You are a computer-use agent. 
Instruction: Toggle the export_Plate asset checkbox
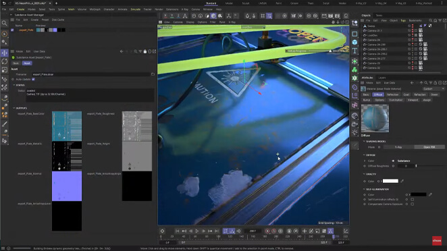point(12,30)
